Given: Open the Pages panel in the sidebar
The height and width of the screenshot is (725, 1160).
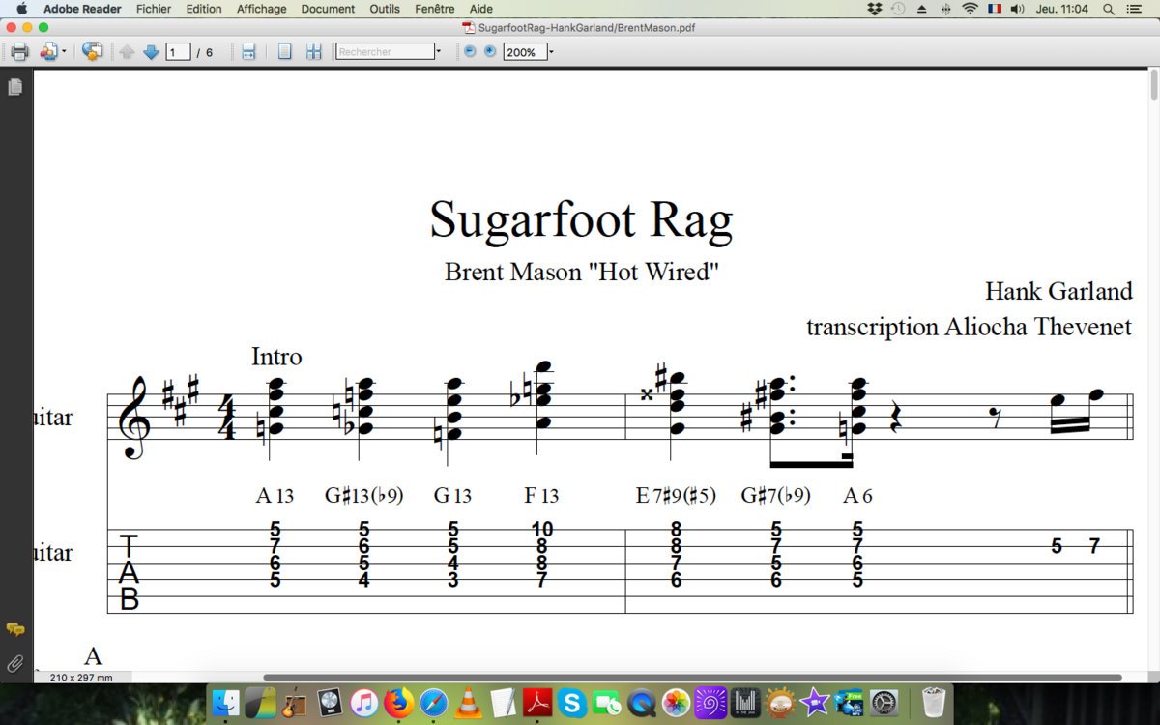Looking at the screenshot, I should (14, 86).
